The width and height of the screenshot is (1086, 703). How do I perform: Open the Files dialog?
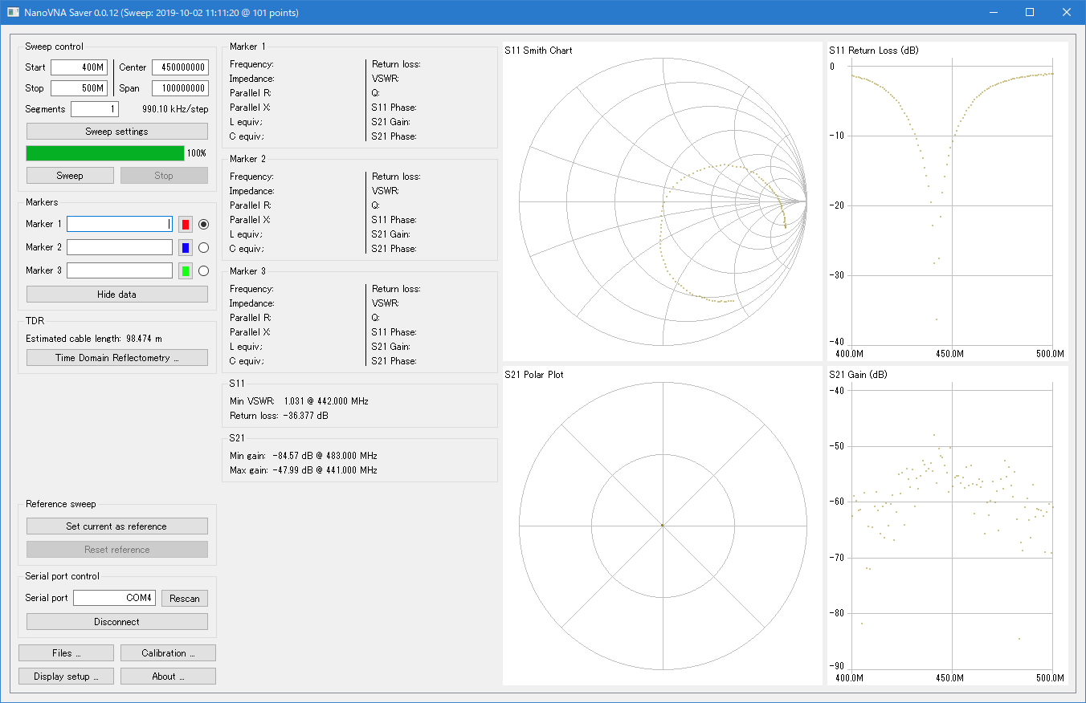click(66, 652)
